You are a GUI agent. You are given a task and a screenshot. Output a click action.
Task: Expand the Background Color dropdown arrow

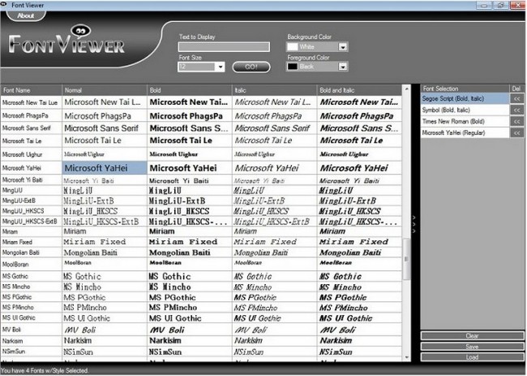342,47
